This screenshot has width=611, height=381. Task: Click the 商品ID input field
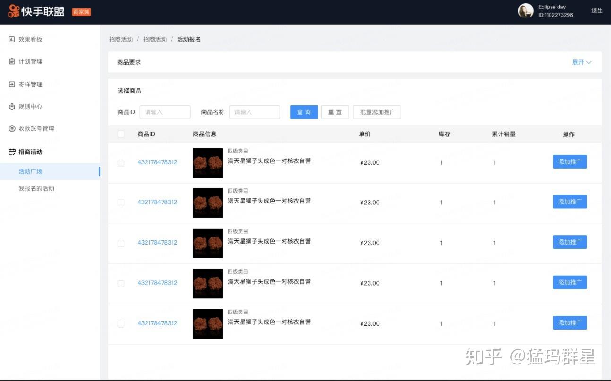[164, 112]
